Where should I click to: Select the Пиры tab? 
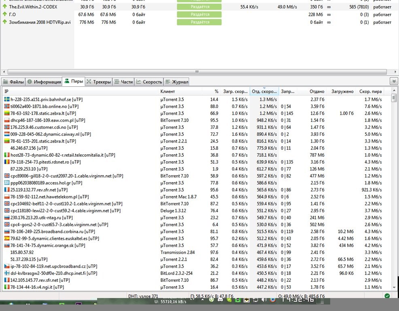coord(74,81)
